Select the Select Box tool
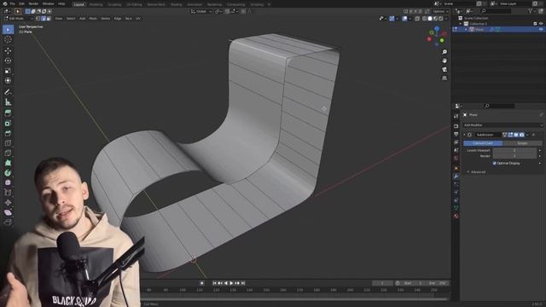Screen dimensions: 546x307 coord(8,30)
